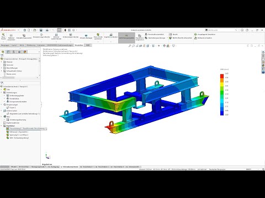Expand the Historie tree node
This screenshot has width=265, height=198.
point(2,62)
